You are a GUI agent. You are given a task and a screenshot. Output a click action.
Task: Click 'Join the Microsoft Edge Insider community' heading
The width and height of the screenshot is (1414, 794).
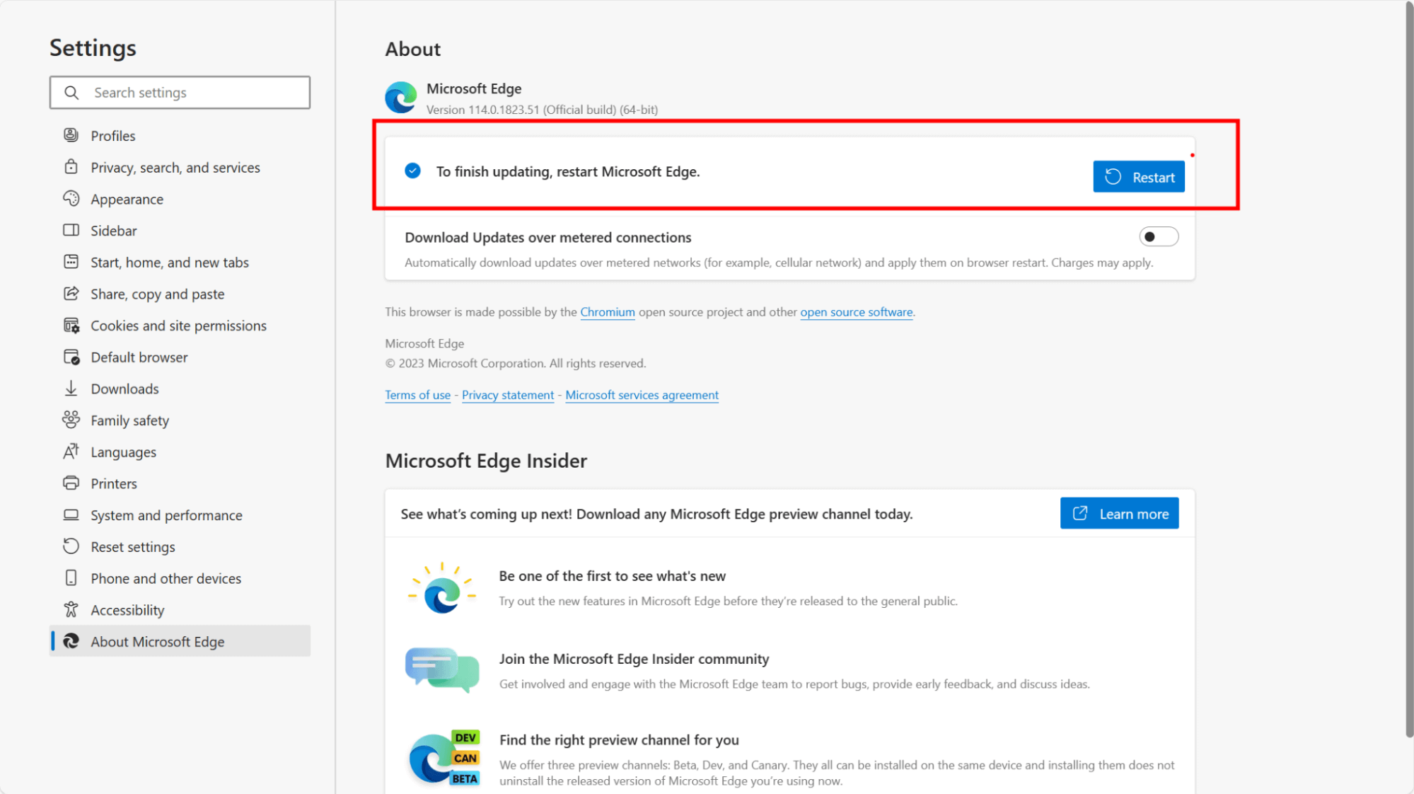click(x=634, y=659)
